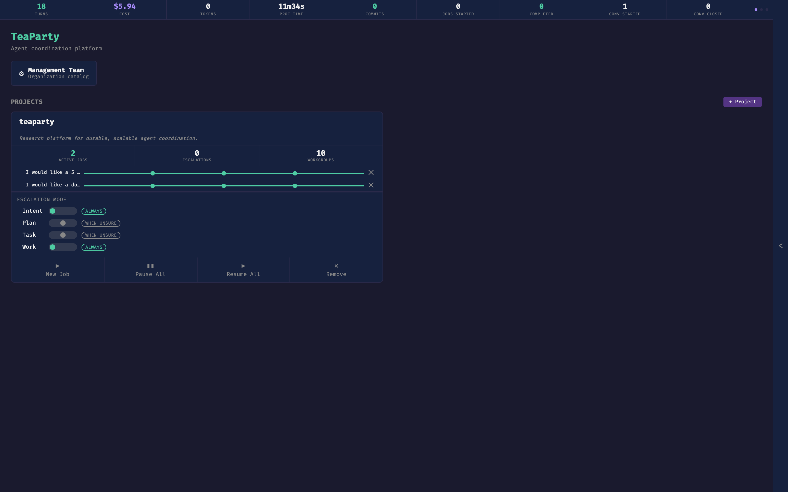The width and height of the screenshot is (788, 492).
Task: Click the ALWAYS badge next to Work
Action: click(x=94, y=247)
